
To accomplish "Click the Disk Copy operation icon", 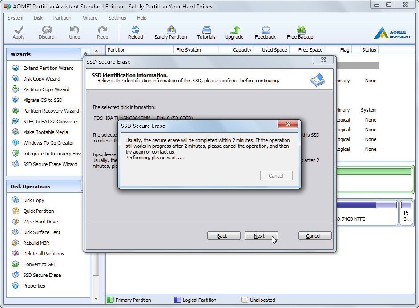I will click(x=16, y=200).
